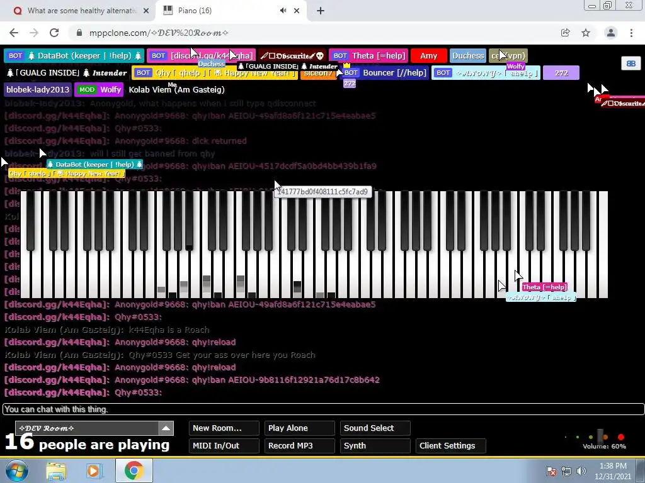Reload the mppclone page
The height and width of the screenshot is (483, 645).
pyautogui.click(x=54, y=33)
